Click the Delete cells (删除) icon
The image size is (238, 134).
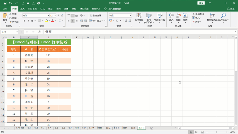[x=178, y=16]
